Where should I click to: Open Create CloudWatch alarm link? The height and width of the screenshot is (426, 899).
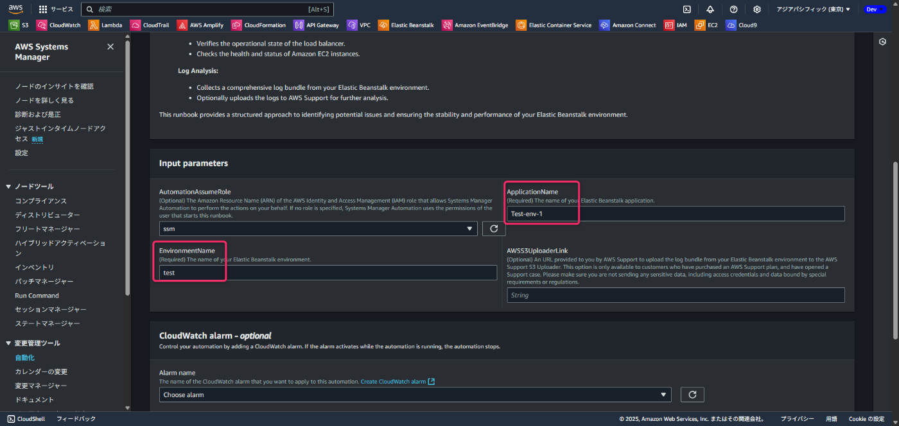click(397, 382)
